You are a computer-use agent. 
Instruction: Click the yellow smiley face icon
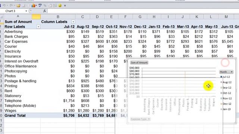tap(60, 6)
